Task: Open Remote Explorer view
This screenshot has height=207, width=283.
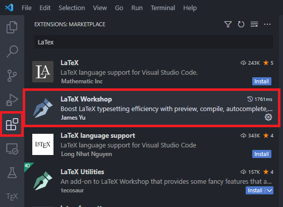Action: [x=12, y=149]
